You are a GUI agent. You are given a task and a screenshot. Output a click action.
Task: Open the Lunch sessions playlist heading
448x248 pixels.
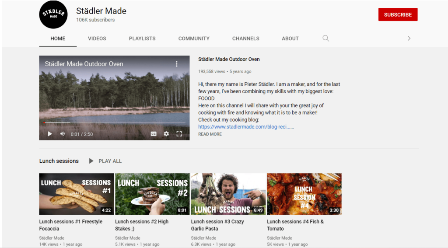coord(59,161)
